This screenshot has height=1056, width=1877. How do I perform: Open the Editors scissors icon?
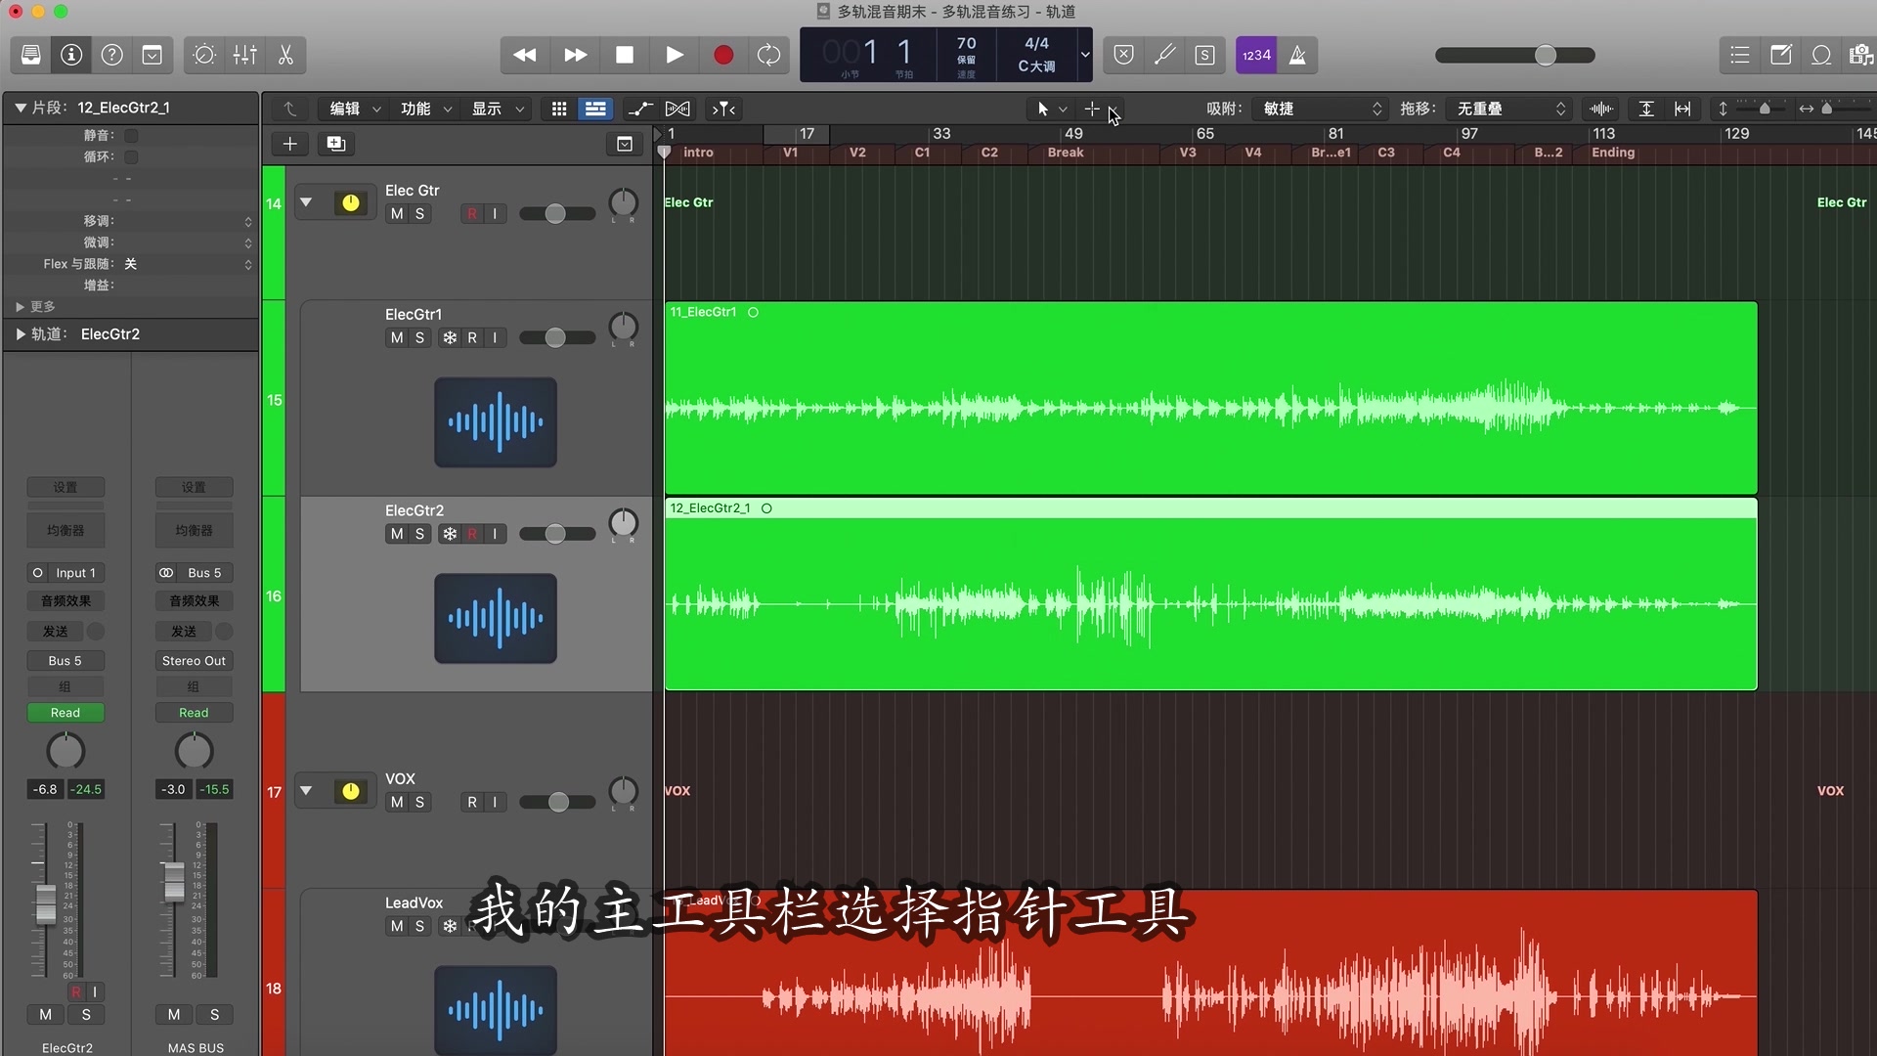pyautogui.click(x=285, y=55)
